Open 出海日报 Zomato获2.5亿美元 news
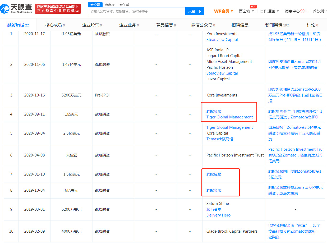 point(295,133)
